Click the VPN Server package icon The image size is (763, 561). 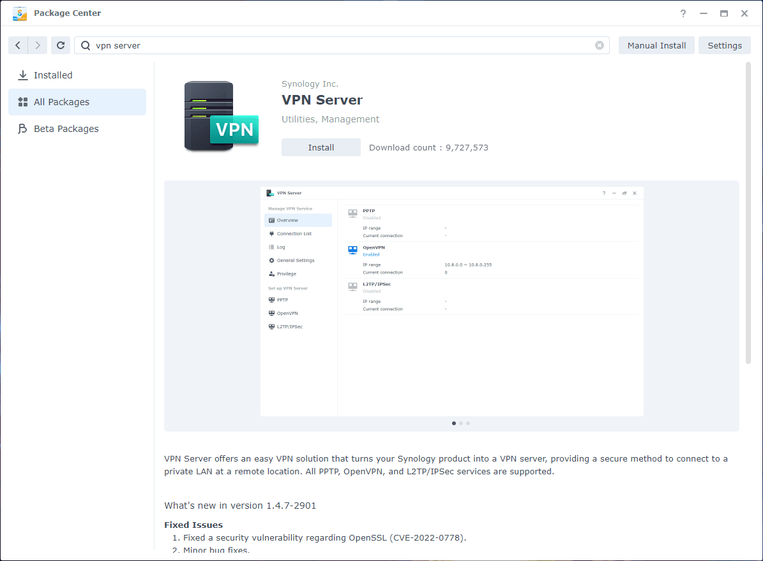(x=222, y=116)
